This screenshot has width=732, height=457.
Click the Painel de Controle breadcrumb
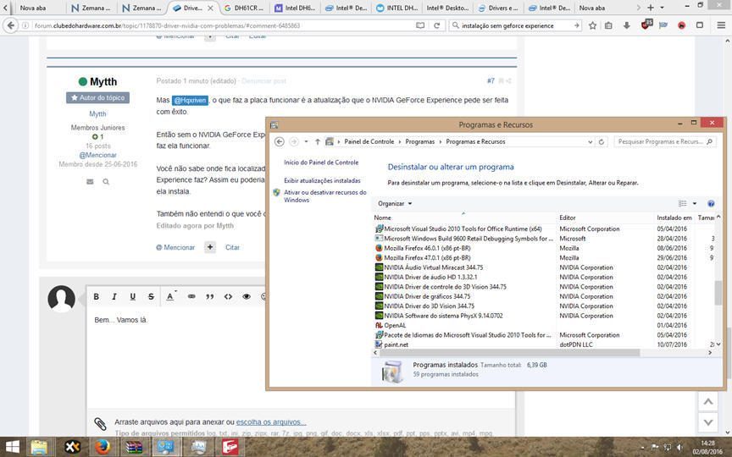pyautogui.click(x=369, y=142)
